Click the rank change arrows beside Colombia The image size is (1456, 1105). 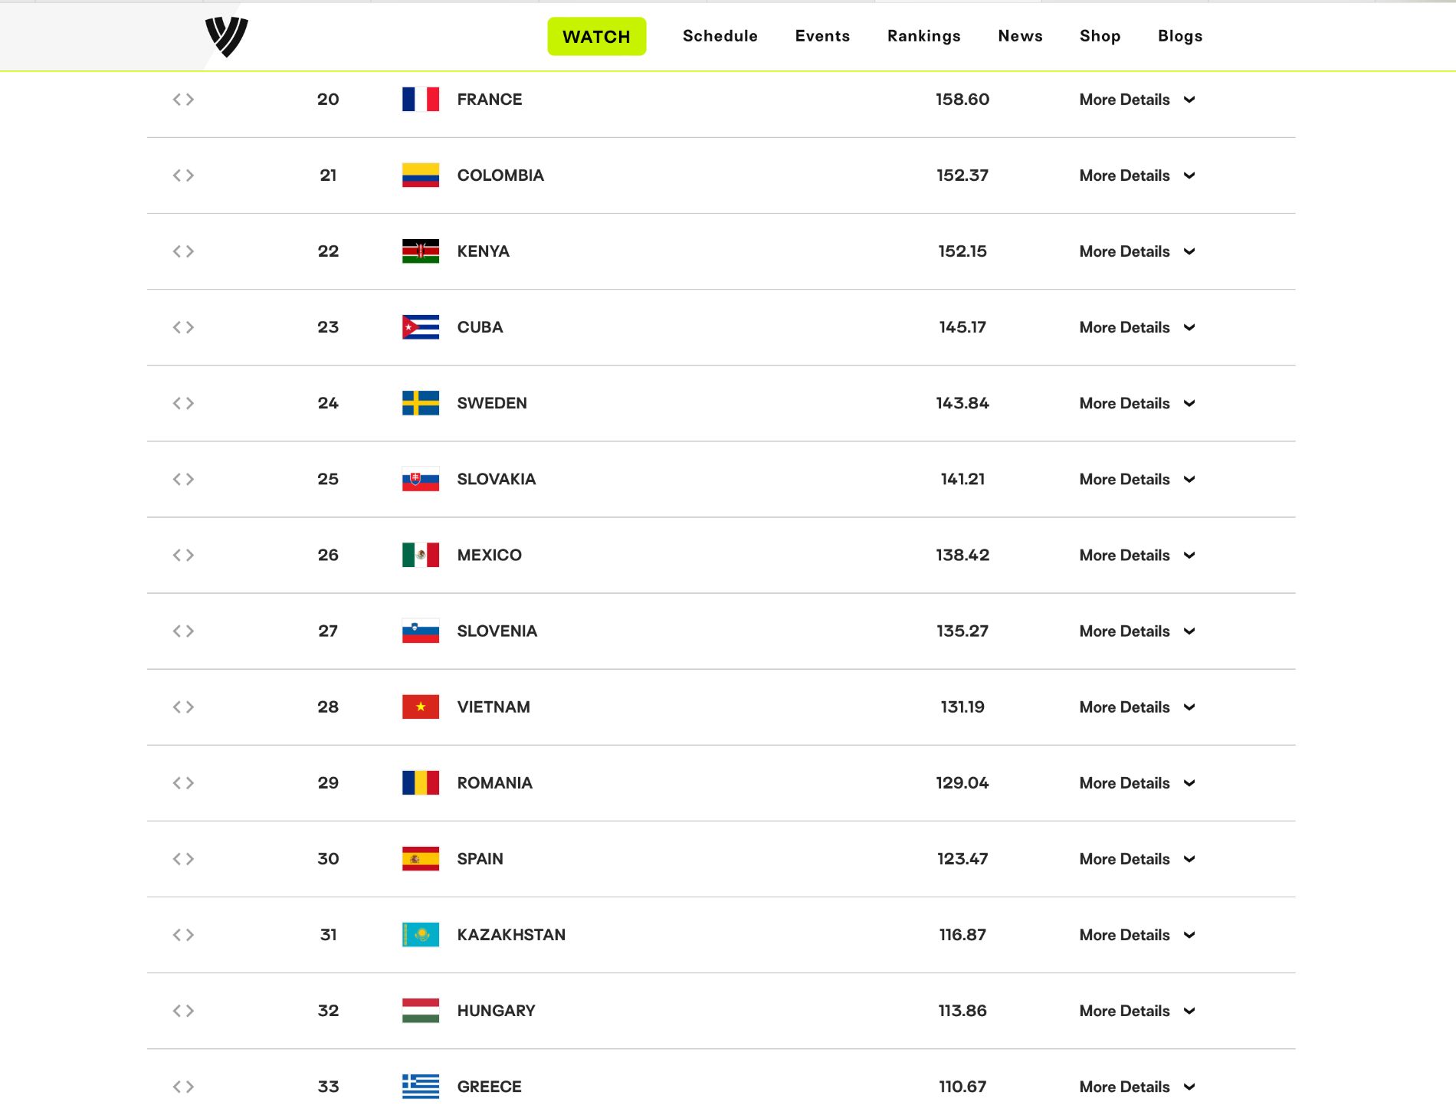(x=183, y=175)
